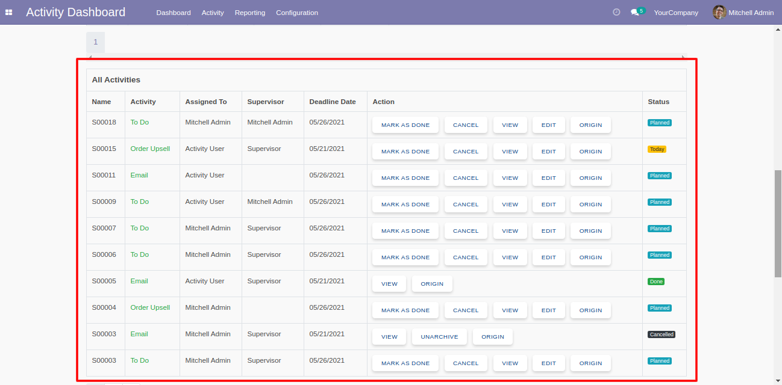Viewport: 782px width, 385px height.
Task: Mark S00007 activity as done
Action: coord(405,231)
